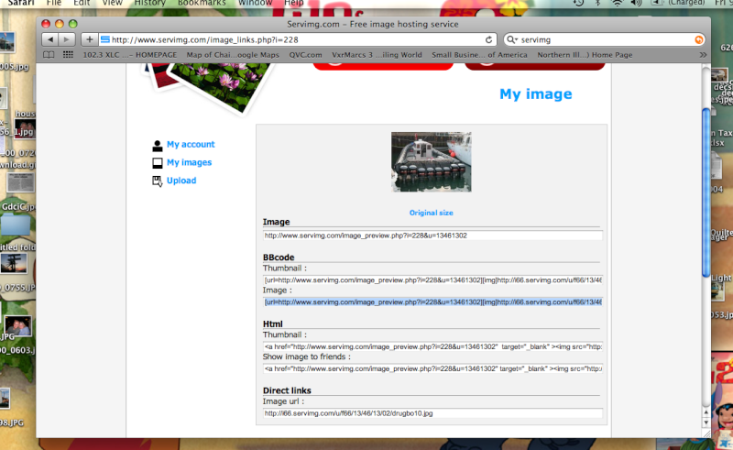
Task: Reload the page using the refresh icon
Action: pyautogui.click(x=488, y=39)
